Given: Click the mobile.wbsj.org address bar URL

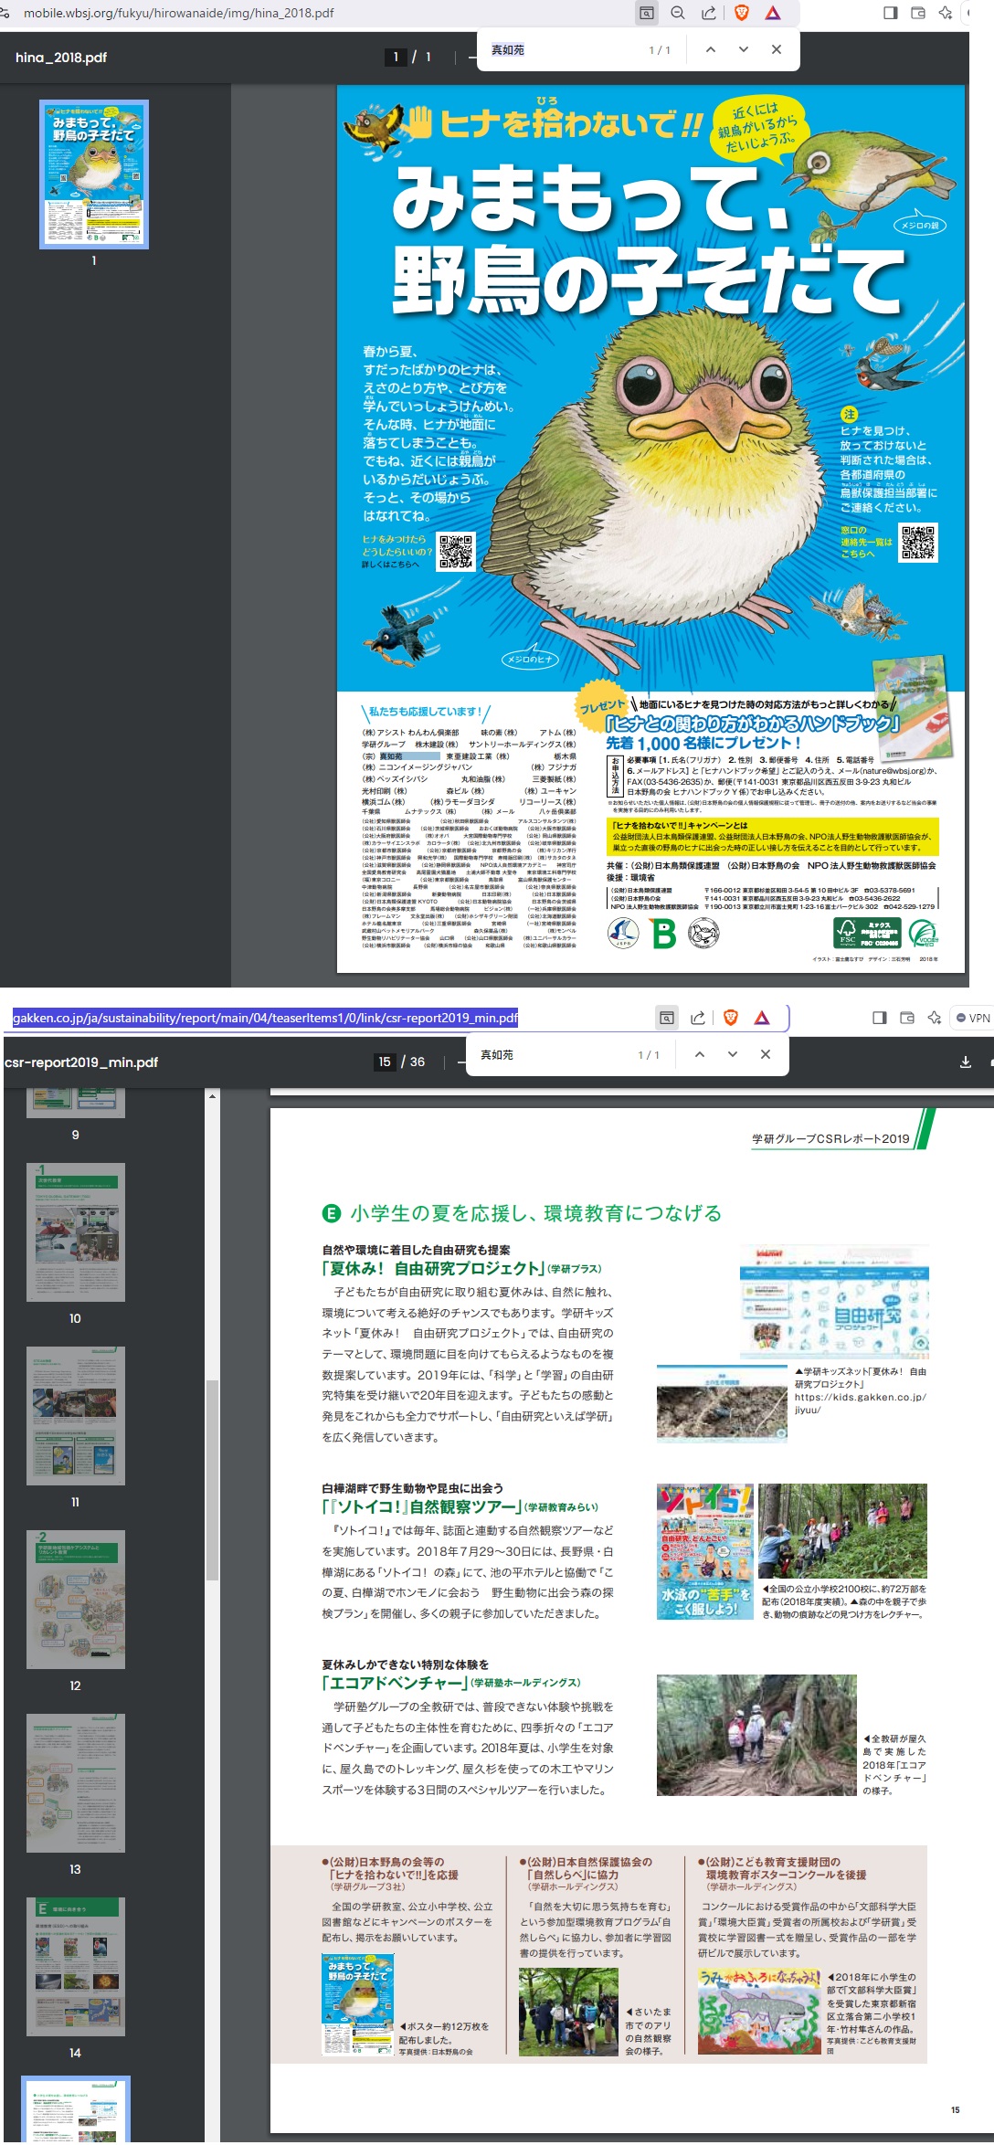Looking at the screenshot, I should 178,13.
